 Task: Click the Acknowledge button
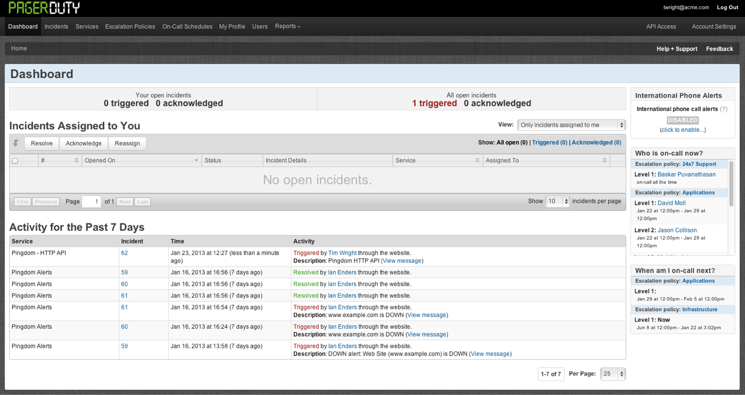(x=83, y=144)
